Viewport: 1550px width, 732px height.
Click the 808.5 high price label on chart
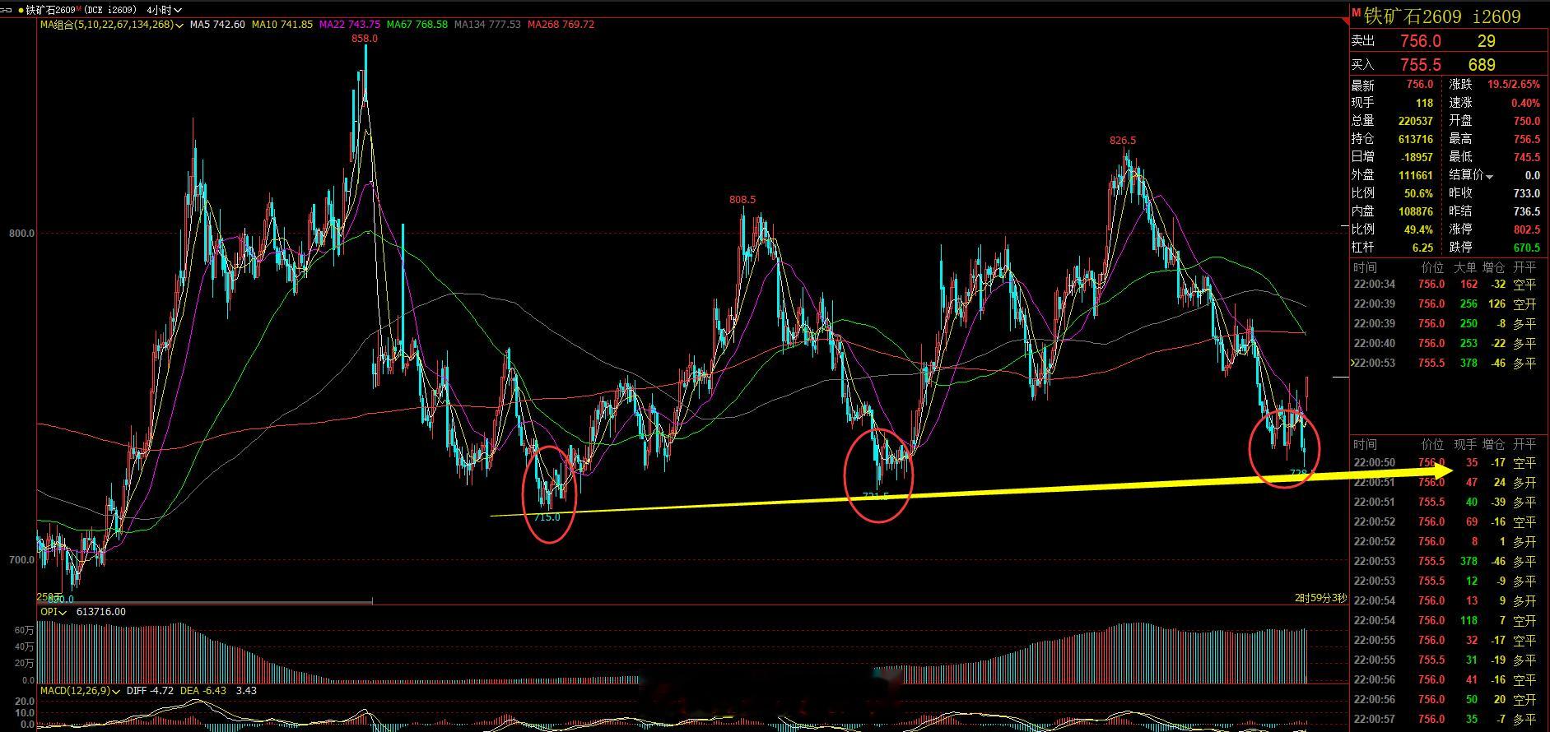coord(742,200)
